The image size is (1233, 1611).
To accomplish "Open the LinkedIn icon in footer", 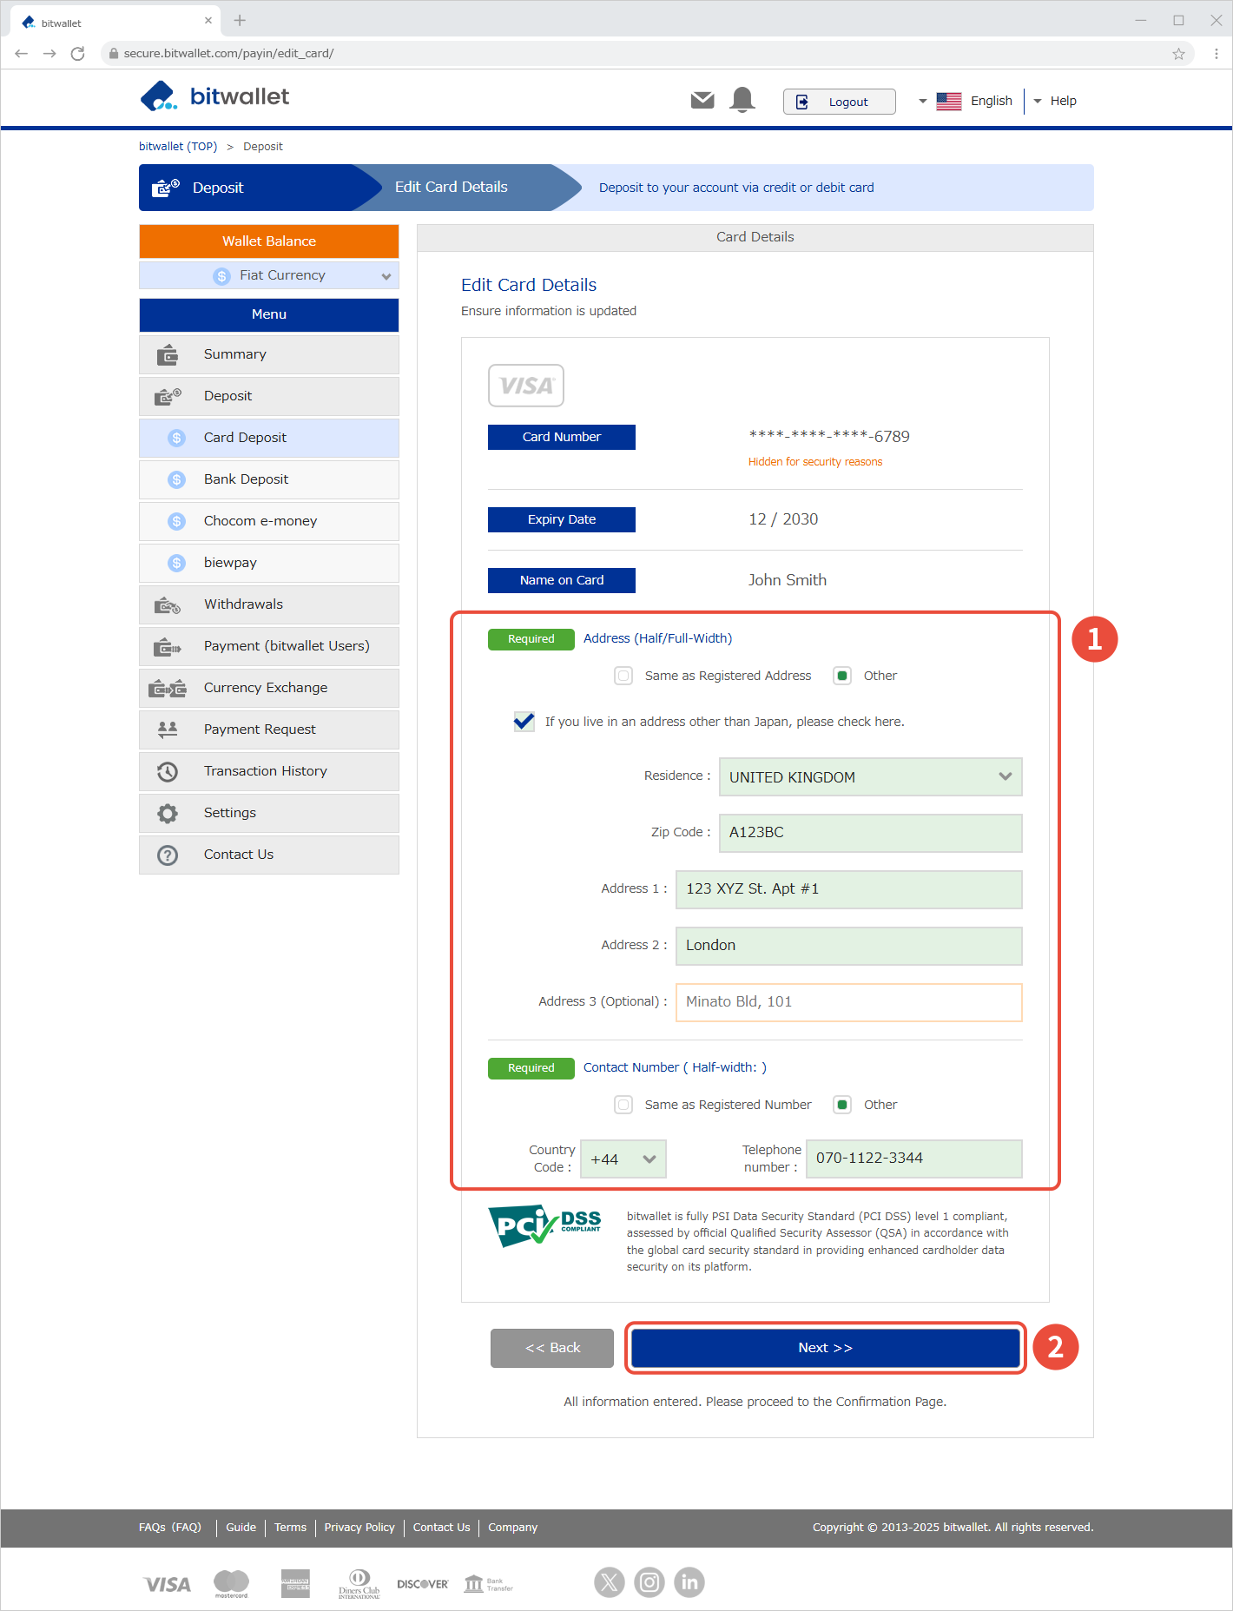I will [689, 1582].
